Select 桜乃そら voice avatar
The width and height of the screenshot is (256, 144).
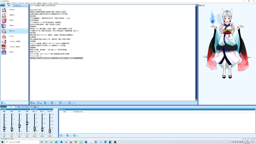coord(4,36)
